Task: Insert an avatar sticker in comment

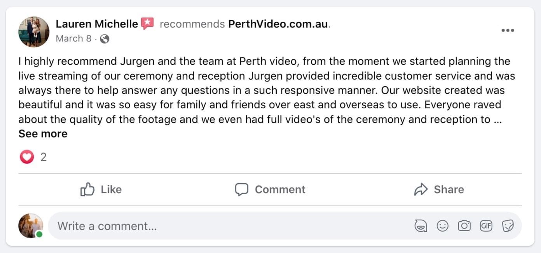Action: (x=421, y=226)
